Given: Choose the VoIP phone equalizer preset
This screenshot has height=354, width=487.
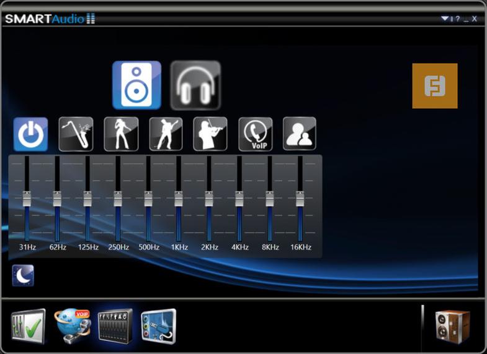Looking at the screenshot, I should tap(255, 134).
